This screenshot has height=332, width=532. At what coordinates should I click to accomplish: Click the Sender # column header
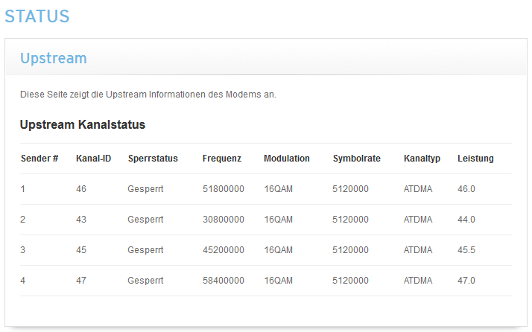[39, 159]
